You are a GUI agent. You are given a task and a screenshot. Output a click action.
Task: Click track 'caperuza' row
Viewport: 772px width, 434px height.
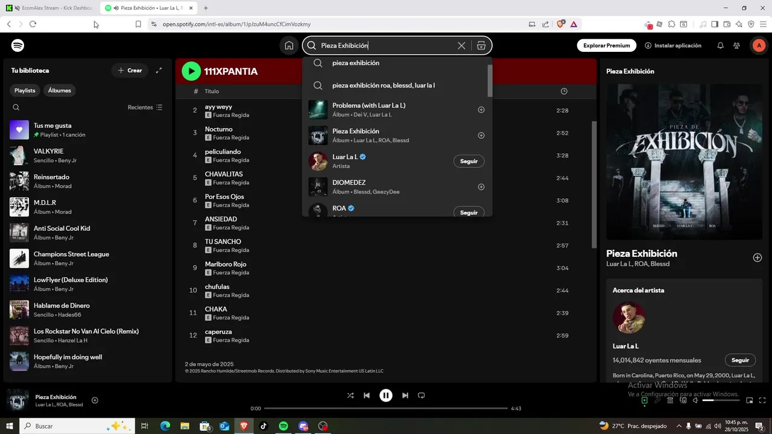pos(385,336)
